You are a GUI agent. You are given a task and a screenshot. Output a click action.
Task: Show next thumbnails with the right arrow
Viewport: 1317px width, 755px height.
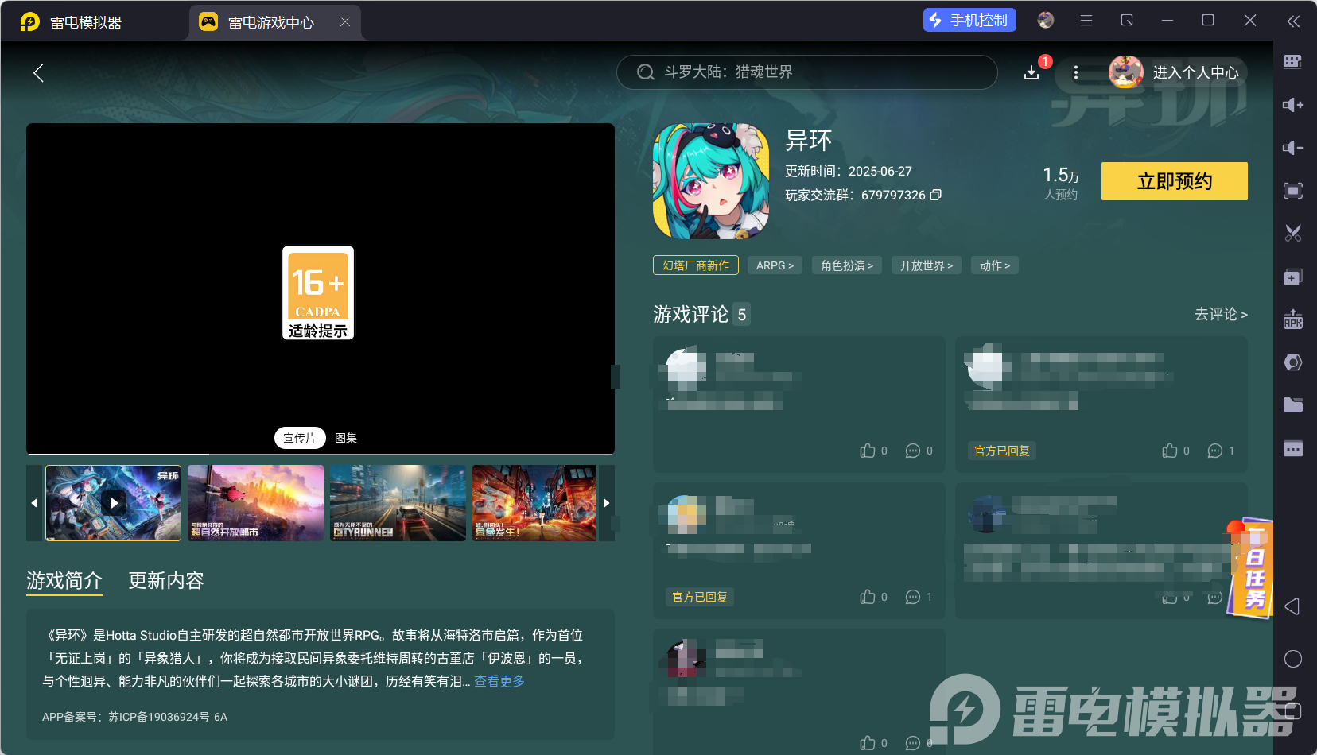607,503
